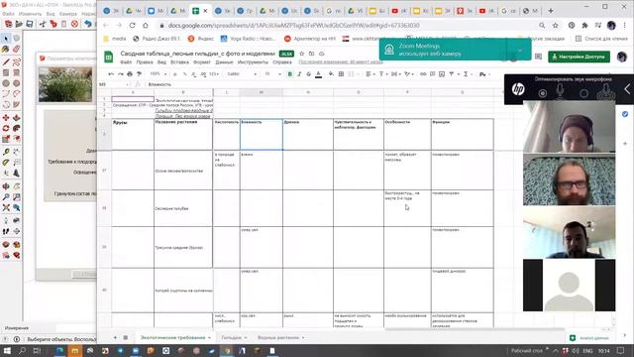Image resolution: width=634 pixels, height=357 pixels.
Task: Open the Последнее изменение link
Action: point(341,62)
